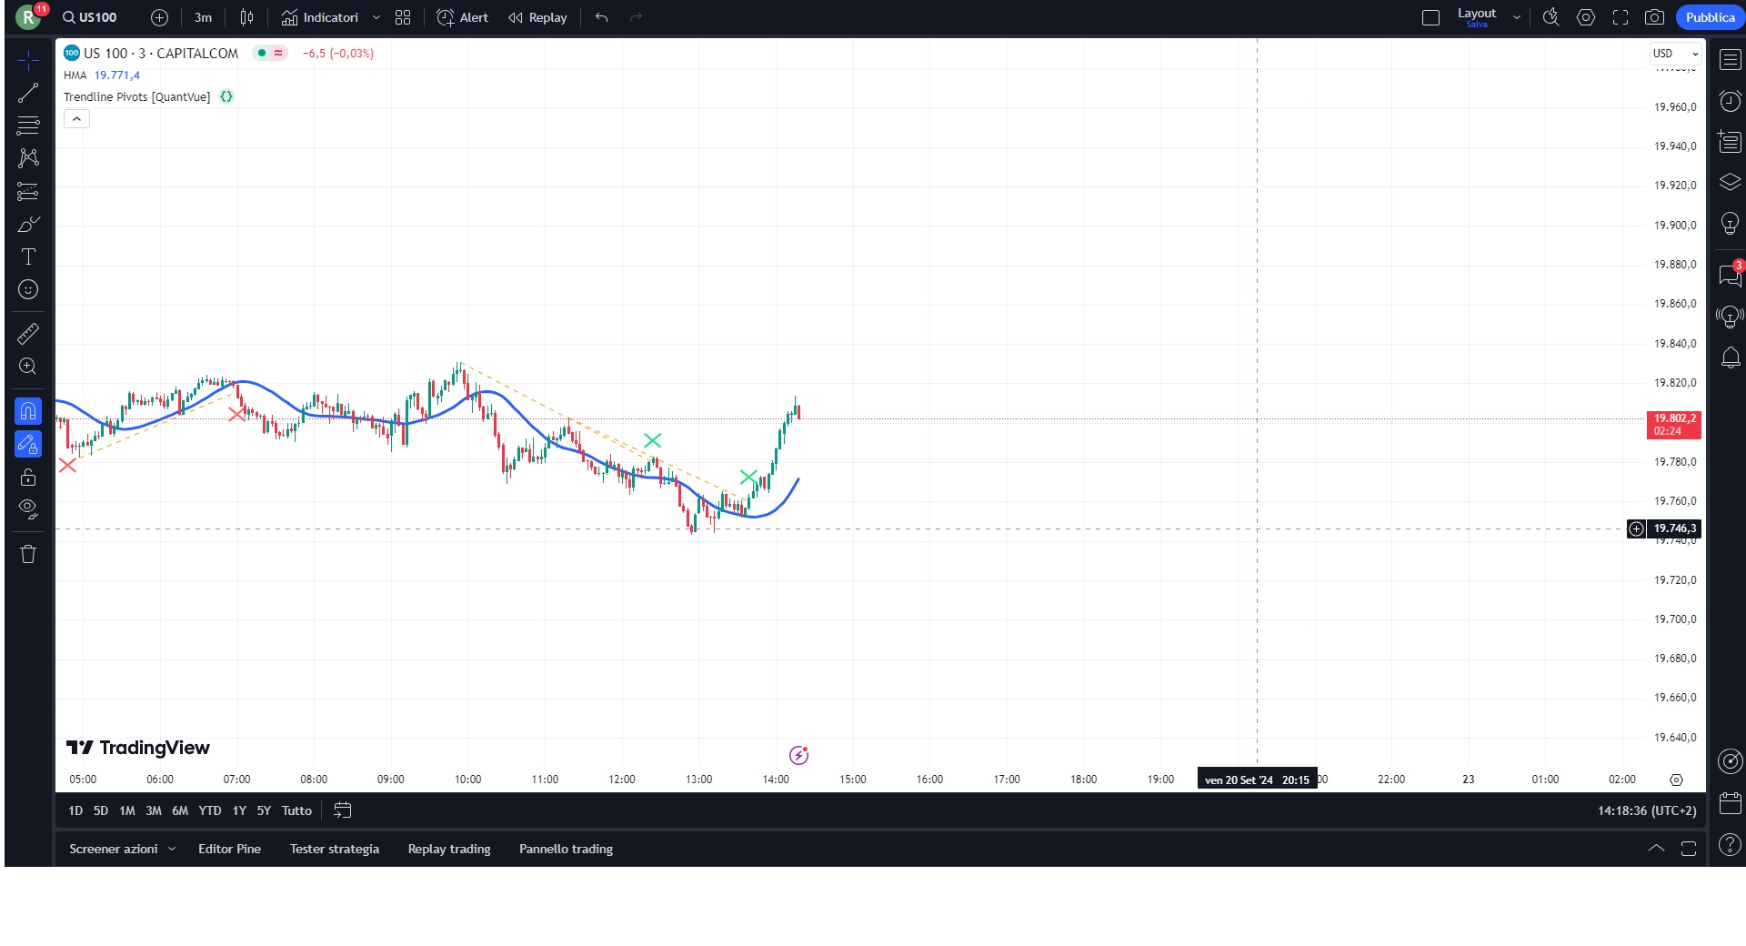1746x946 pixels.
Task: Open indicator templates grid
Action: click(403, 17)
